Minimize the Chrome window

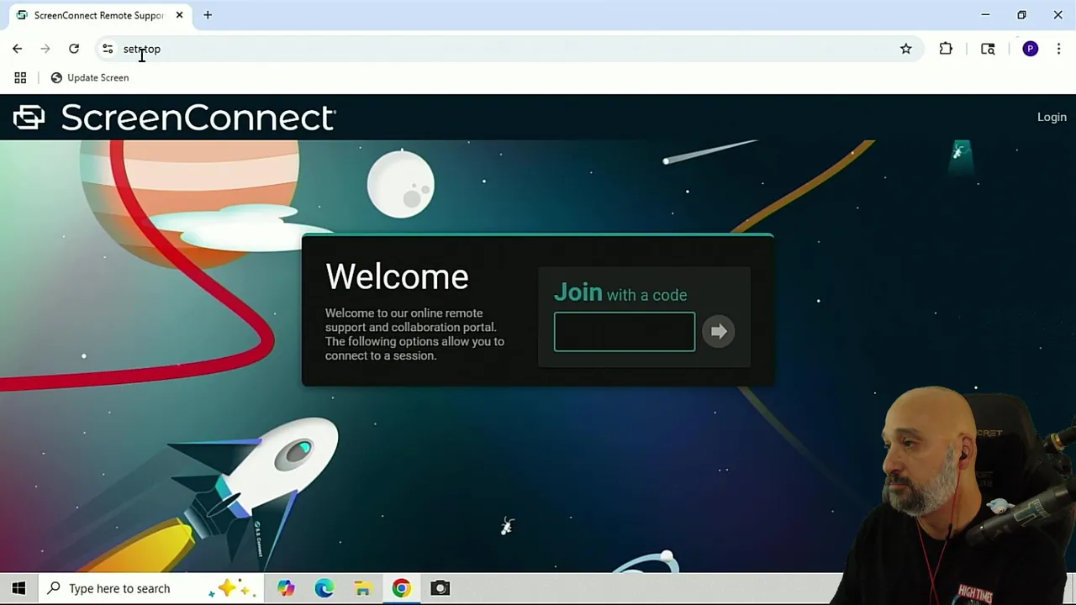coord(985,15)
